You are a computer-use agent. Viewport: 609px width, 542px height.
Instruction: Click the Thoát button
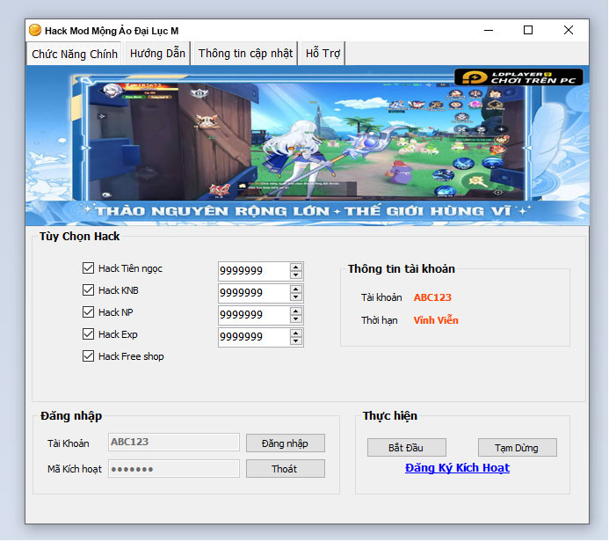click(285, 469)
